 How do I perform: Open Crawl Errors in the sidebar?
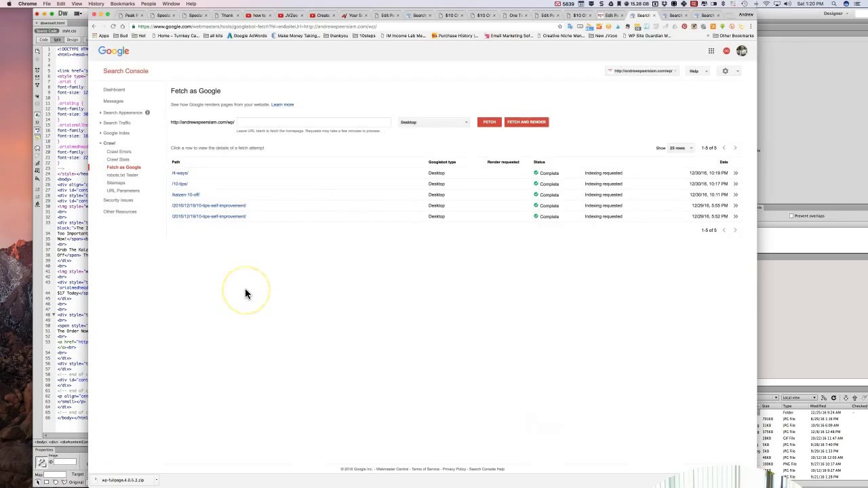119,152
